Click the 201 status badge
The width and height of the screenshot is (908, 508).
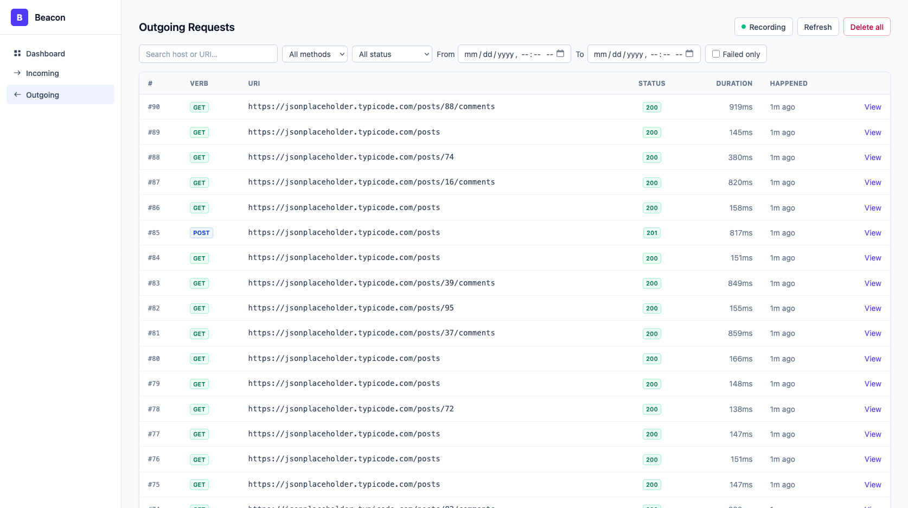651,233
